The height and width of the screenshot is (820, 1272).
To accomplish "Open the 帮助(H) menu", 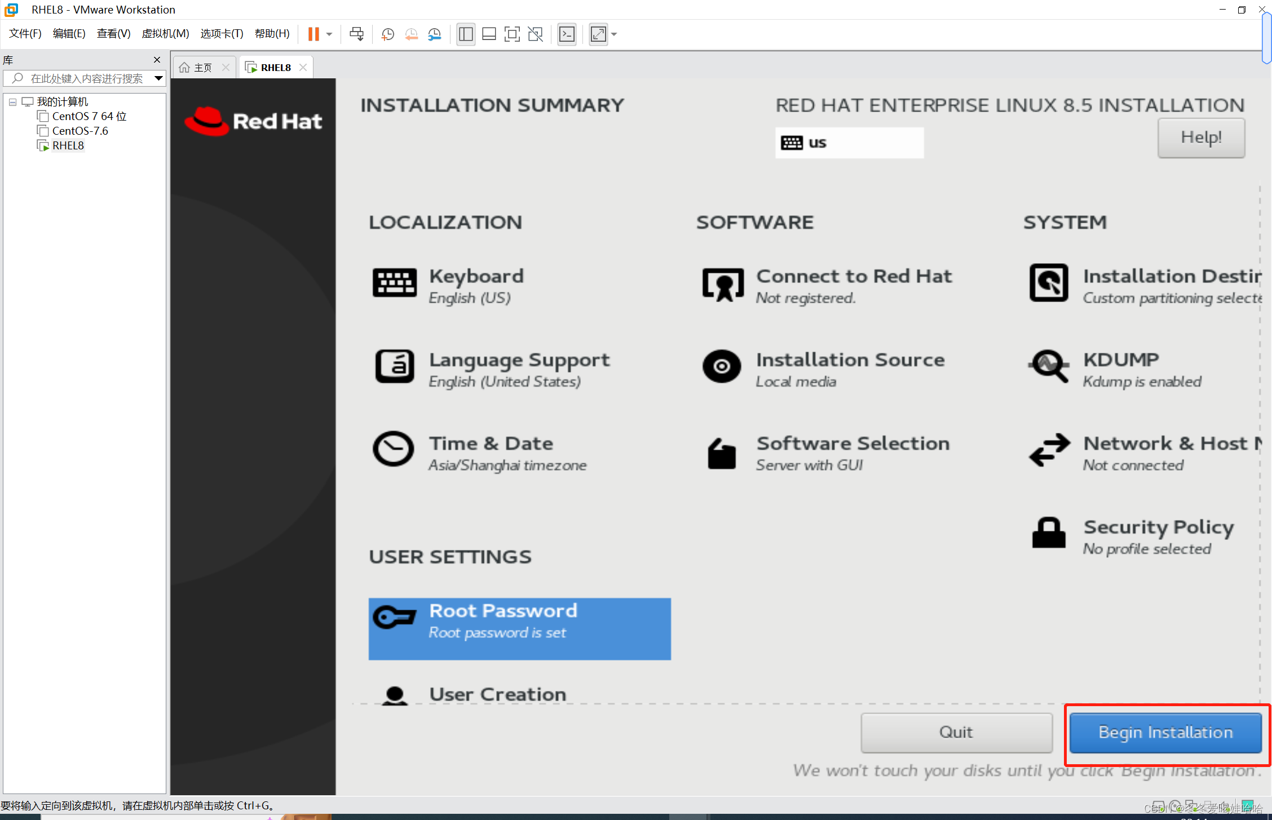I will click(x=272, y=34).
